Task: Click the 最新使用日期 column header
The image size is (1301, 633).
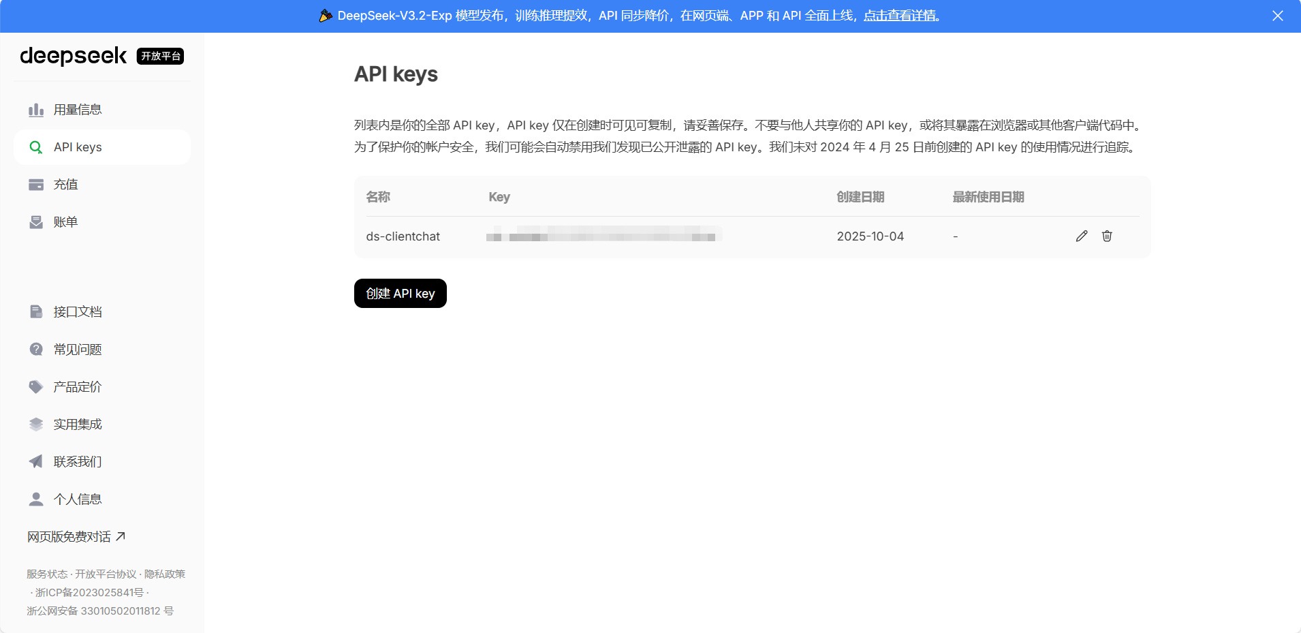Action: click(988, 197)
